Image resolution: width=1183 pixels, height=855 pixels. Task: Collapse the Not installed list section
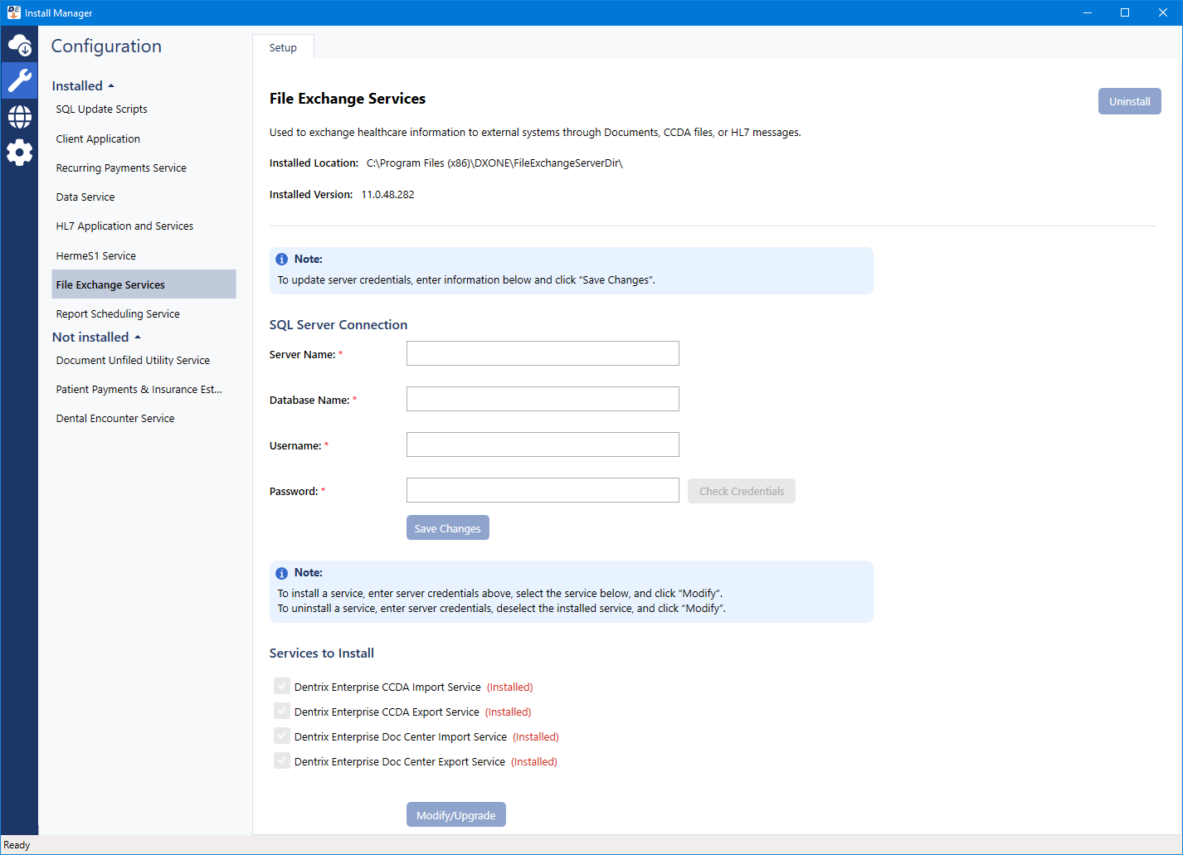coord(96,338)
